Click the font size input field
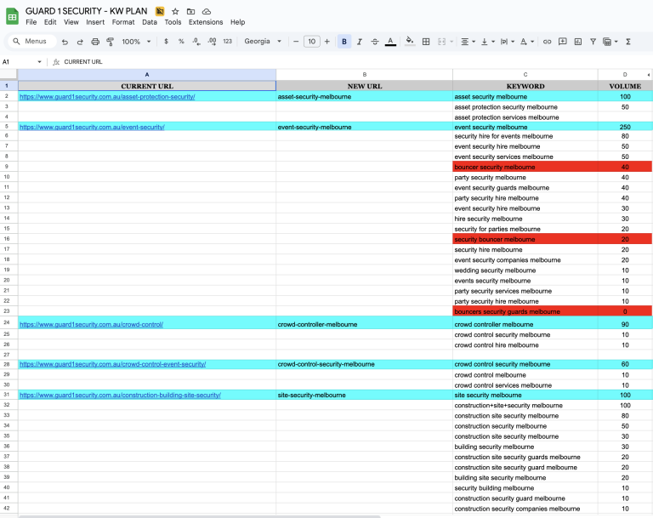653x518 pixels. (x=311, y=41)
